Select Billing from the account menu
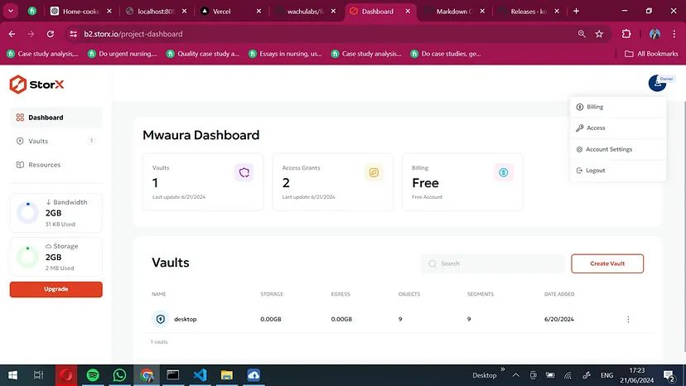Viewport: 686px width, 386px height. [595, 107]
